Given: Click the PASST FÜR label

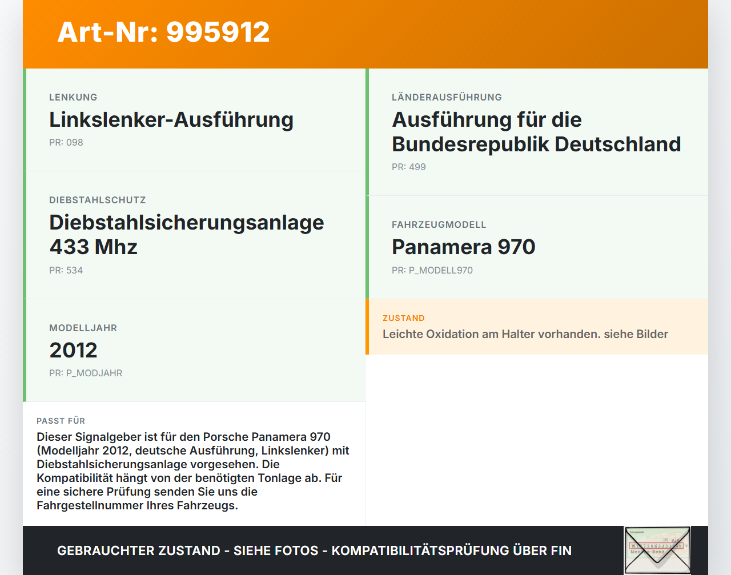Looking at the screenshot, I should pyautogui.click(x=61, y=421).
